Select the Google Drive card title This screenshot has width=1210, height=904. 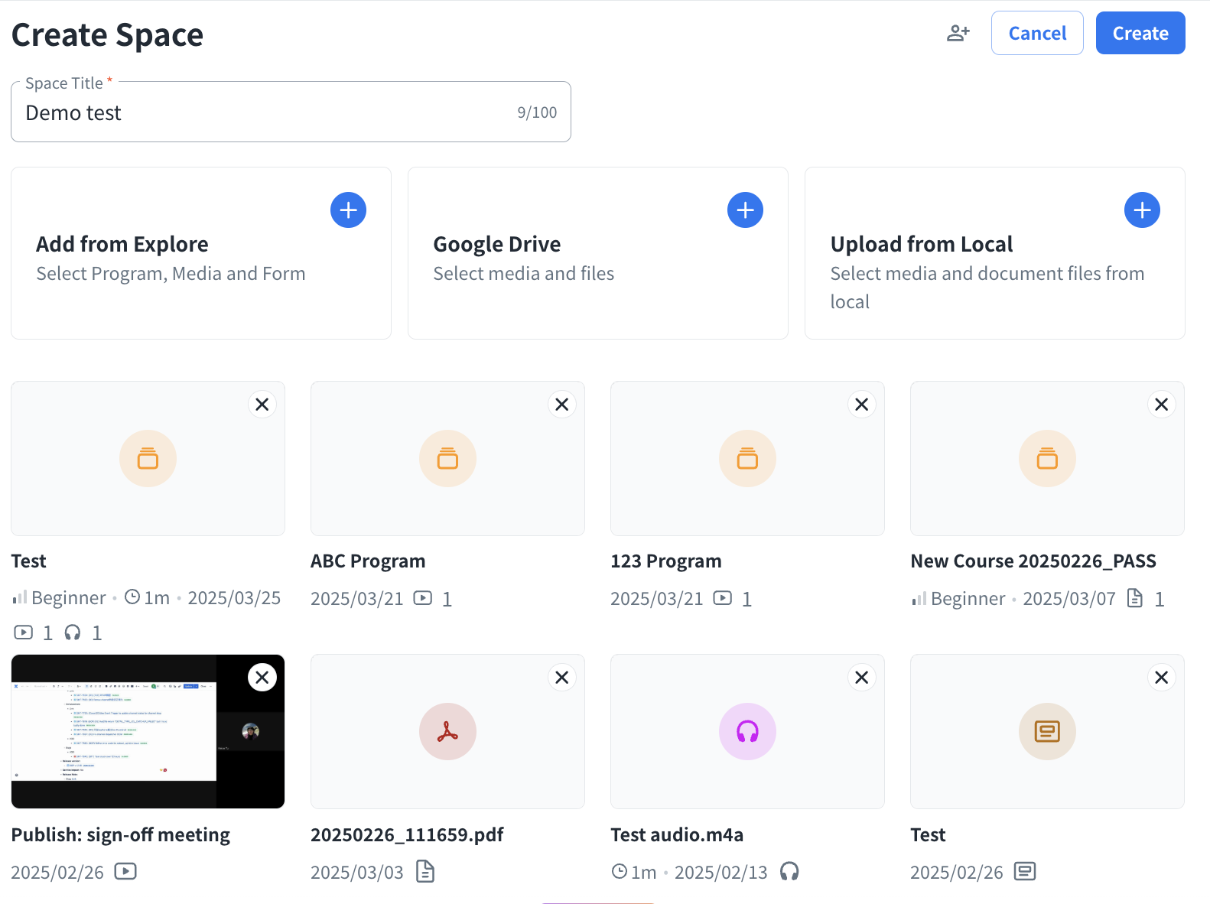pyautogui.click(x=496, y=244)
